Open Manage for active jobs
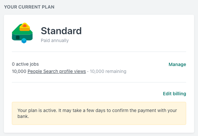The height and width of the screenshot is (136, 198). point(177,64)
